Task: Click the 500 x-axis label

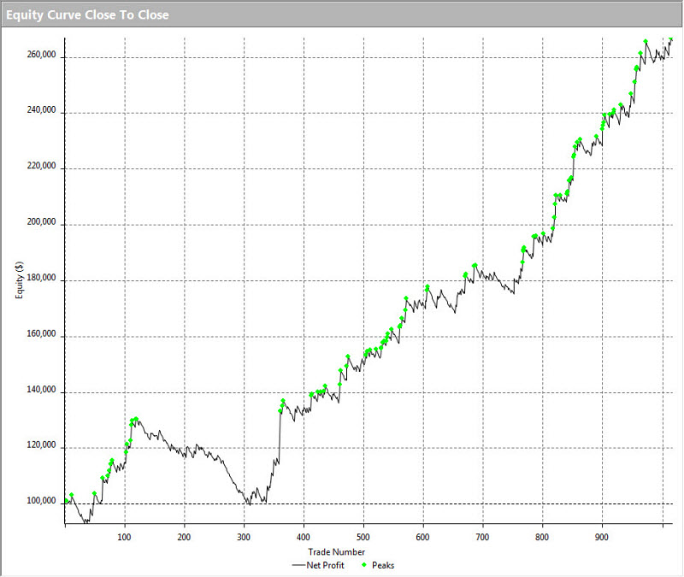Action: tap(363, 538)
